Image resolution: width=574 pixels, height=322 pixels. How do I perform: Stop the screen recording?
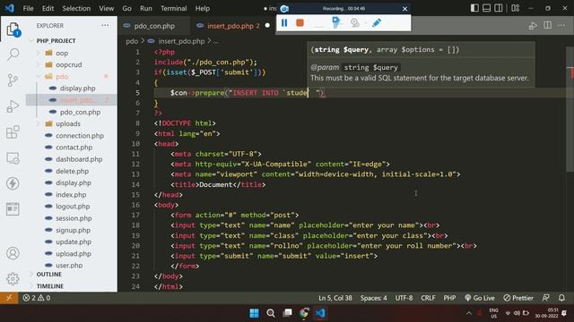(x=300, y=23)
